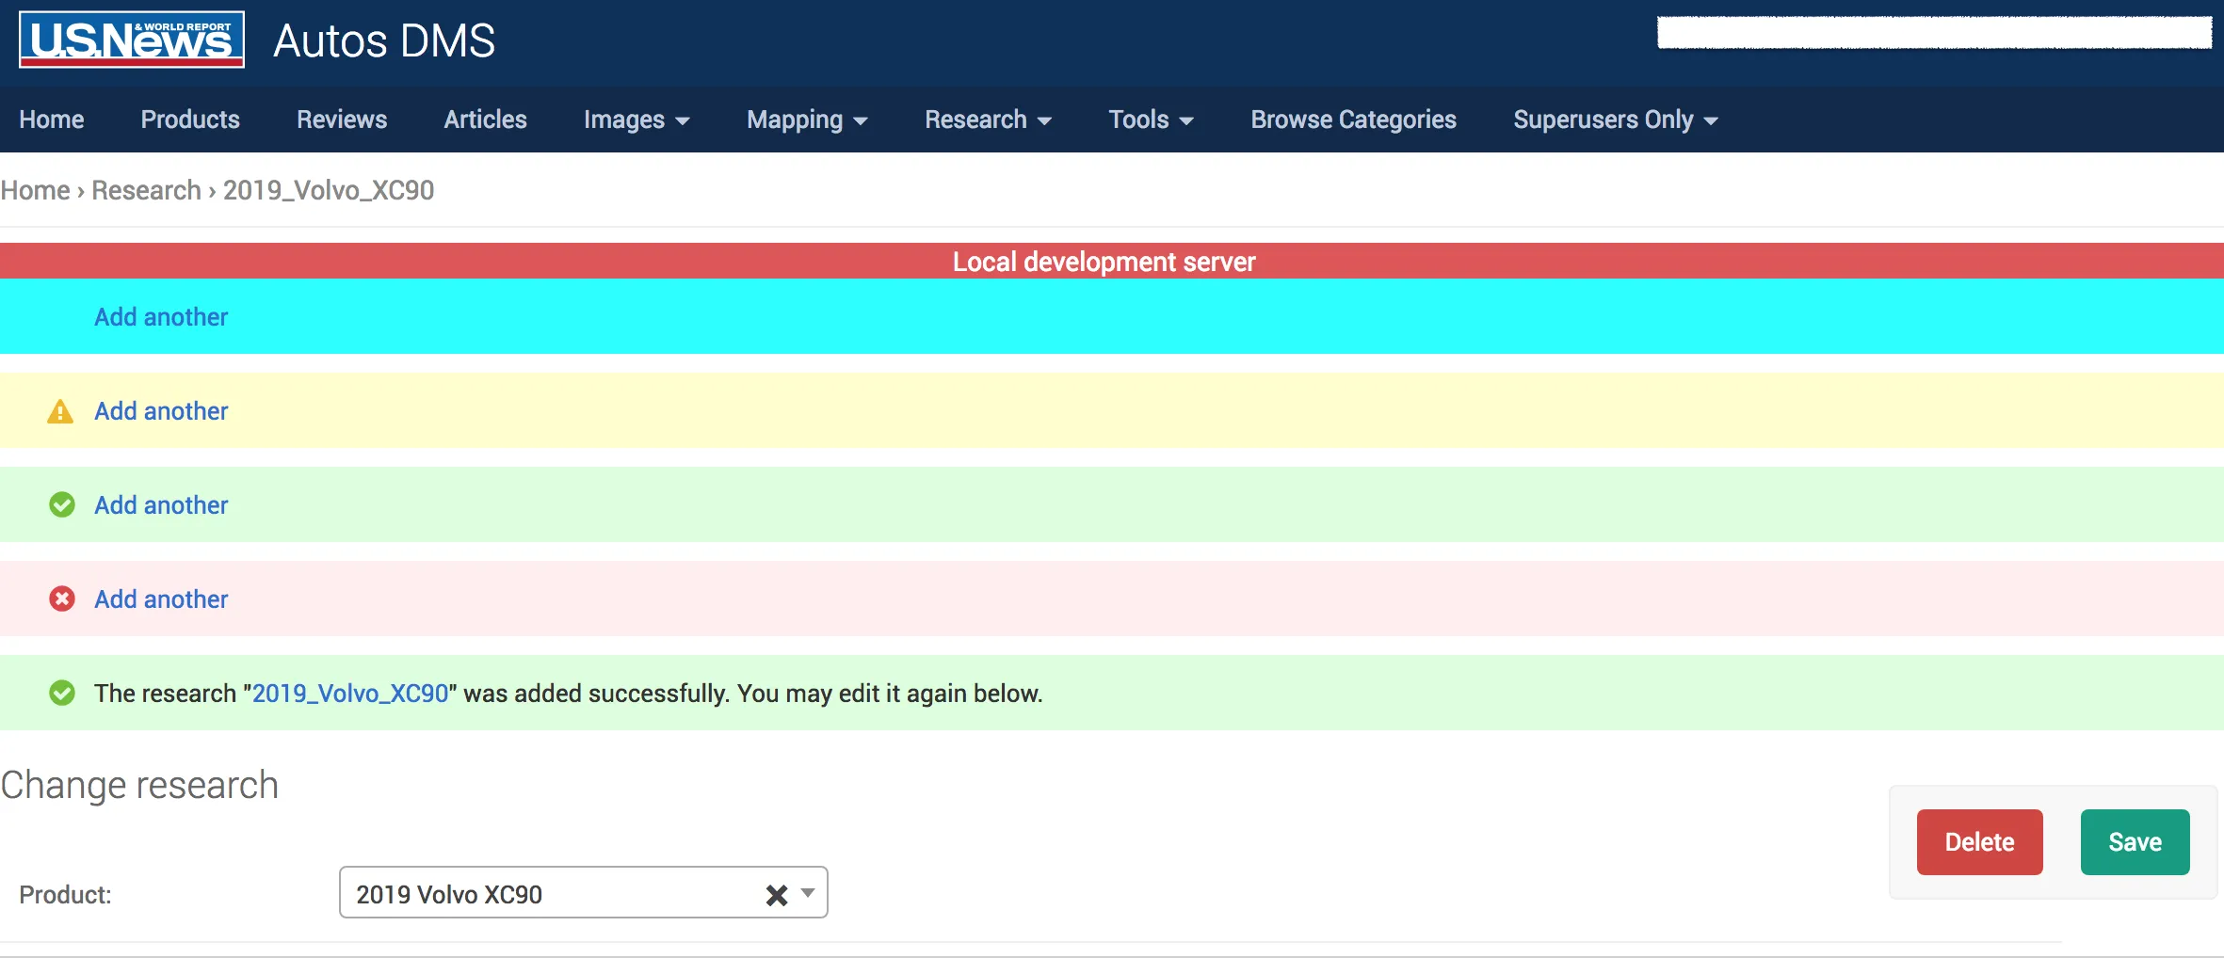Open Browse Categories
The image size is (2224, 958).
pyautogui.click(x=1353, y=120)
